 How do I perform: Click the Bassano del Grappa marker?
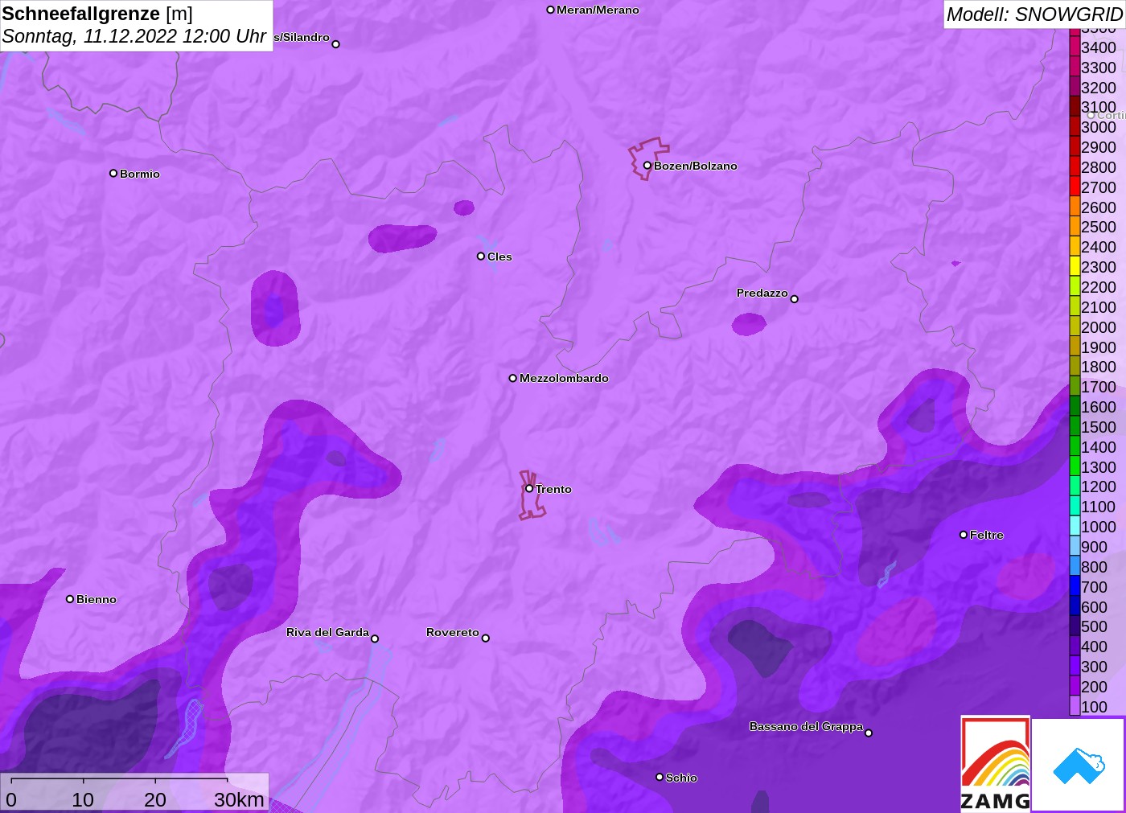(869, 733)
